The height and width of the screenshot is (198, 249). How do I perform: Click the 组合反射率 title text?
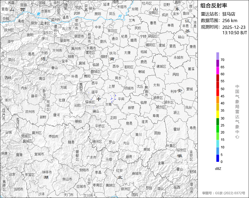(214, 6)
